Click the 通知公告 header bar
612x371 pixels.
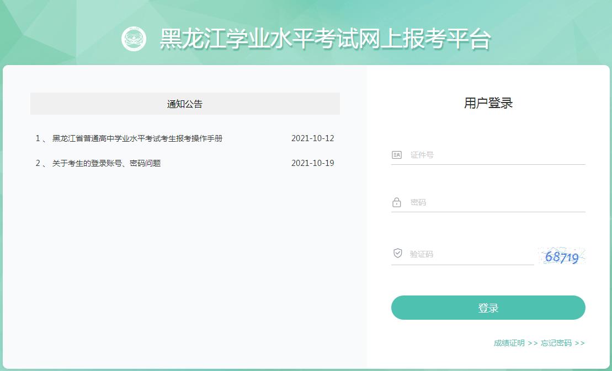[185, 104]
